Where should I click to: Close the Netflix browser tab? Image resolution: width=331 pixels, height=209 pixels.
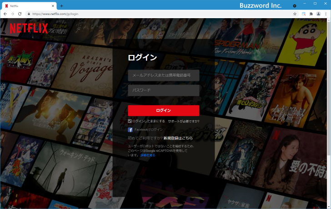point(53,6)
